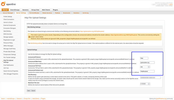Switch to the Plugins tab
Viewport: 174px width, 100px height.
click(x=55, y=10)
